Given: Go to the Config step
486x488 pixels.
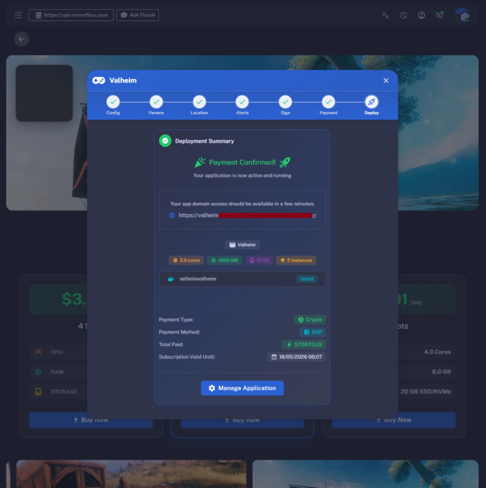Looking at the screenshot, I should pyautogui.click(x=113, y=102).
